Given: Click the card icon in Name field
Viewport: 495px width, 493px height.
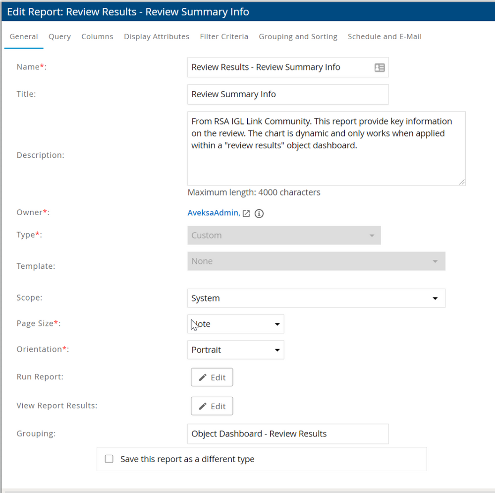Looking at the screenshot, I should [x=380, y=68].
